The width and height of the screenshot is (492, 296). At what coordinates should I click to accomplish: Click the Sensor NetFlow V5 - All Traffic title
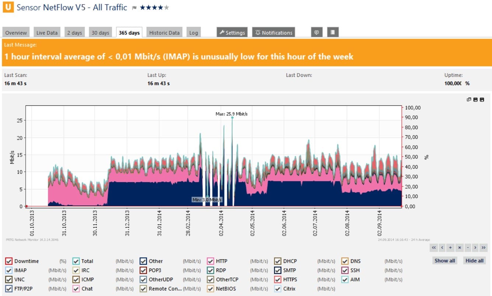(72, 7)
